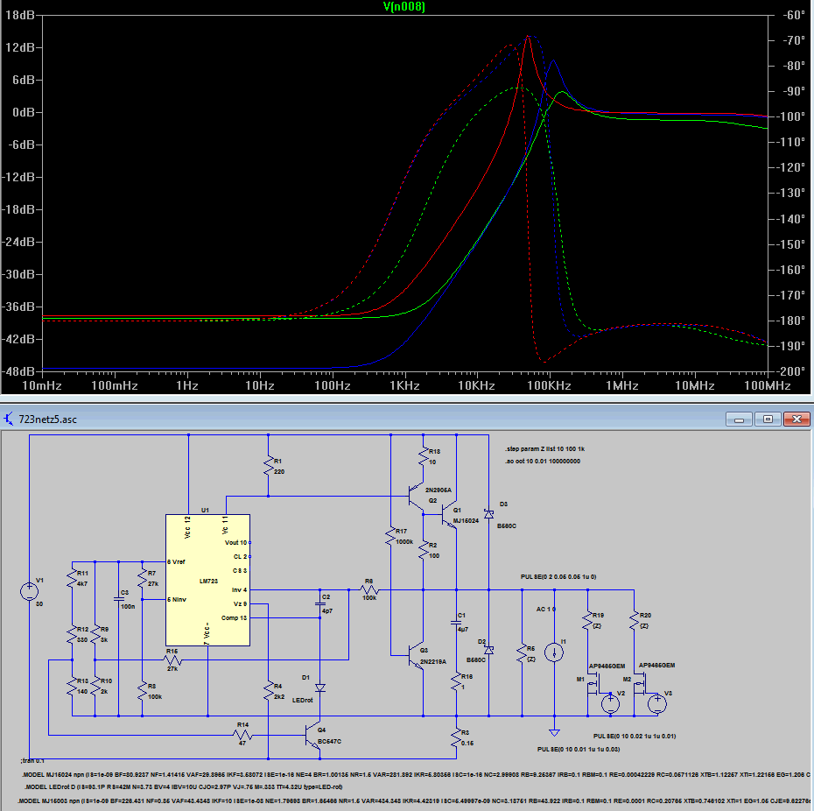814x811 pixels.
Task: Click the V1 voltage source symbol
Action: (x=29, y=591)
